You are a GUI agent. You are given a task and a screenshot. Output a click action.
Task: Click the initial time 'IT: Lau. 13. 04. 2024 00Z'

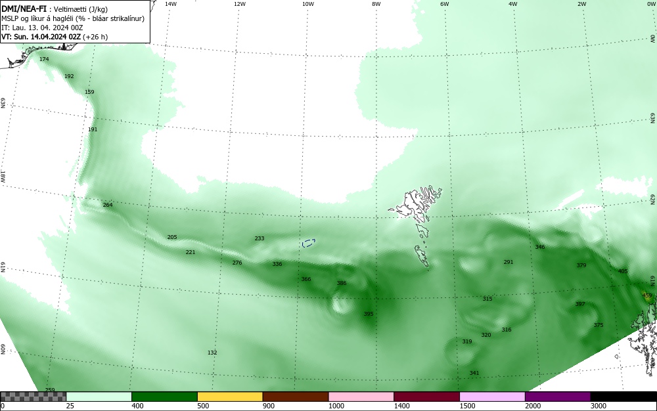(x=42, y=28)
